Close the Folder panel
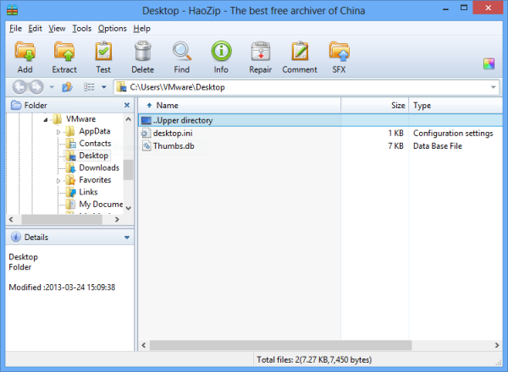This screenshot has width=508, height=372. (127, 105)
